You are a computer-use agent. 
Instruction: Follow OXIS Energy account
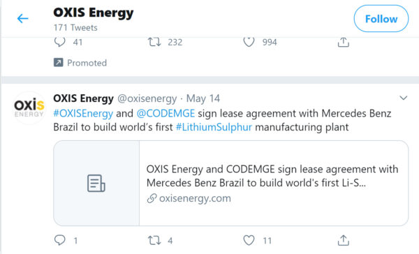click(381, 19)
